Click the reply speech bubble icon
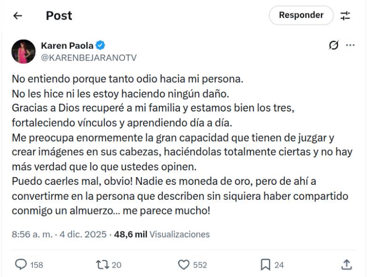Screen dimensions: 376x277 click(x=21, y=265)
